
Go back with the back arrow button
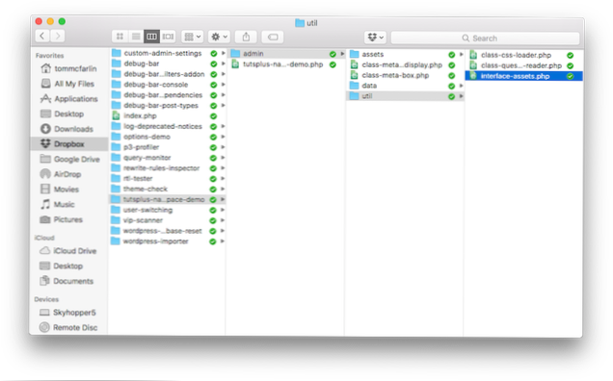42,37
